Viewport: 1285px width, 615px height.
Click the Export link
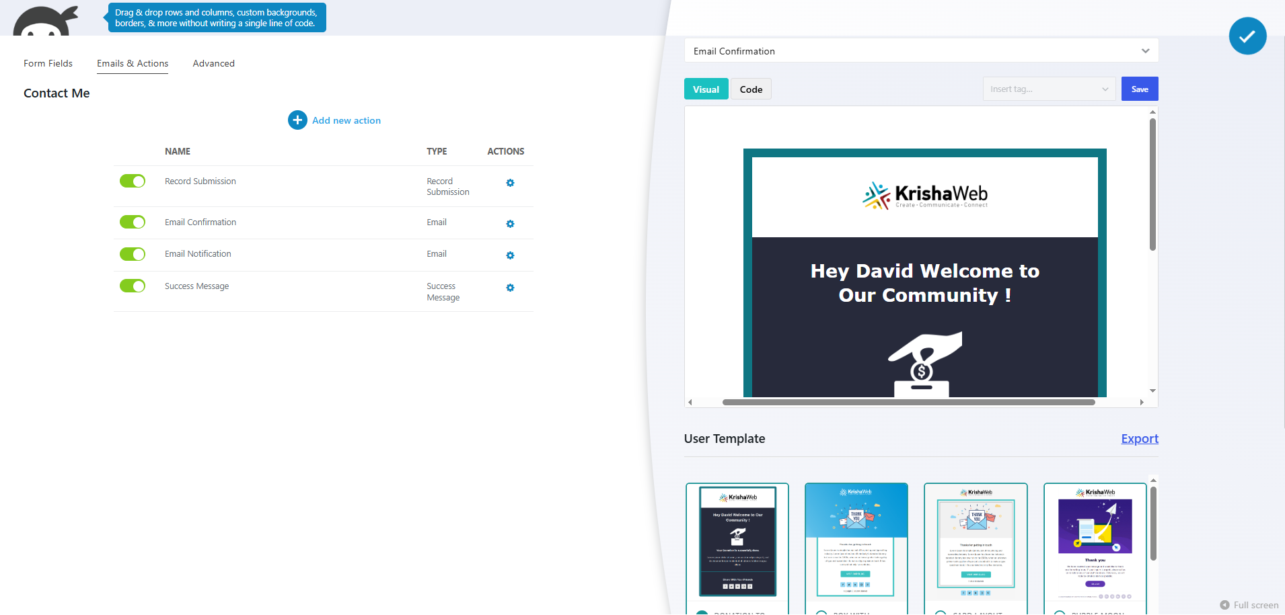point(1140,439)
